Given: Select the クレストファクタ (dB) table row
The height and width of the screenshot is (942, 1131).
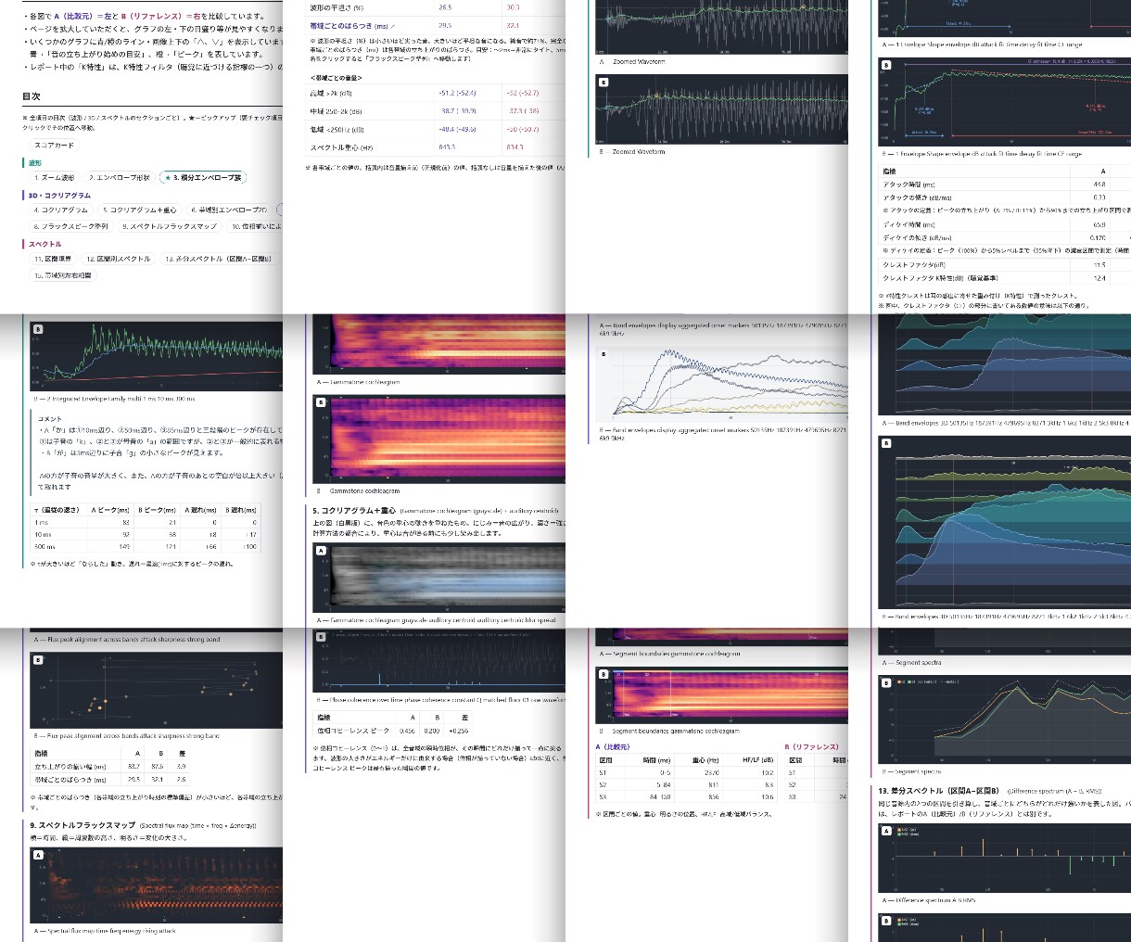Looking at the screenshot, I should (x=1004, y=264).
